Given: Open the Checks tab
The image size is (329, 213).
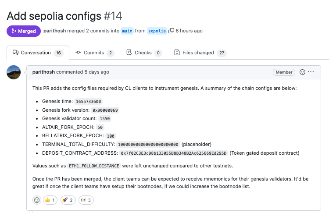Looking at the screenshot, I should [x=144, y=53].
